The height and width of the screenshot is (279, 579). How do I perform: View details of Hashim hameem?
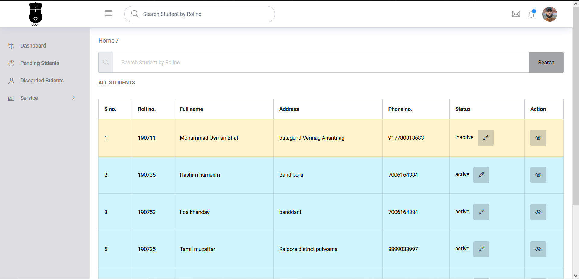(x=538, y=175)
